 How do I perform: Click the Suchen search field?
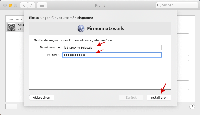click(x=177, y=5)
